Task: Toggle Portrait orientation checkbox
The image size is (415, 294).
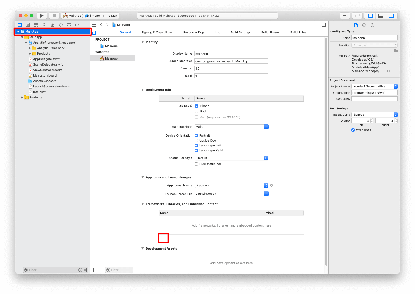Action: [x=196, y=135]
